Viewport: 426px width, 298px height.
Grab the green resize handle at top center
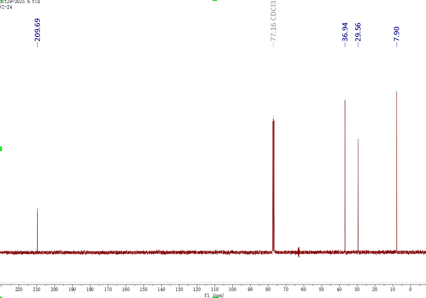214,0
